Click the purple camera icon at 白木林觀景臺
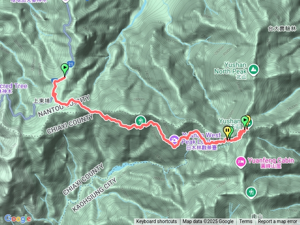This screenshot has height=225, width=300. click(x=174, y=140)
